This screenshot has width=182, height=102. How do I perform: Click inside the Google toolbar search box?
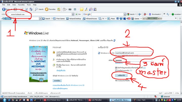click(107, 14)
